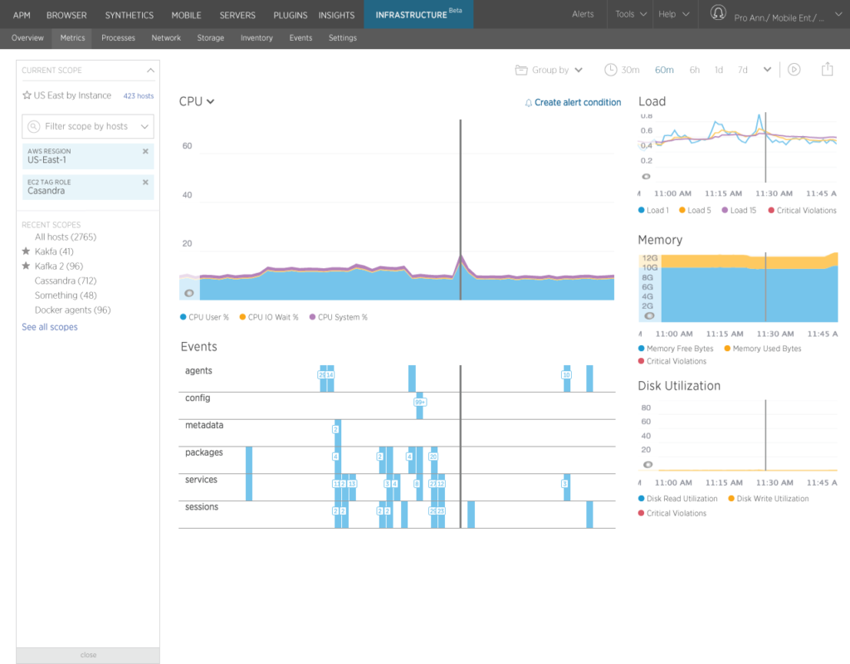The width and height of the screenshot is (850, 664).
Task: Click the play icon for live refresh
Action: click(795, 70)
